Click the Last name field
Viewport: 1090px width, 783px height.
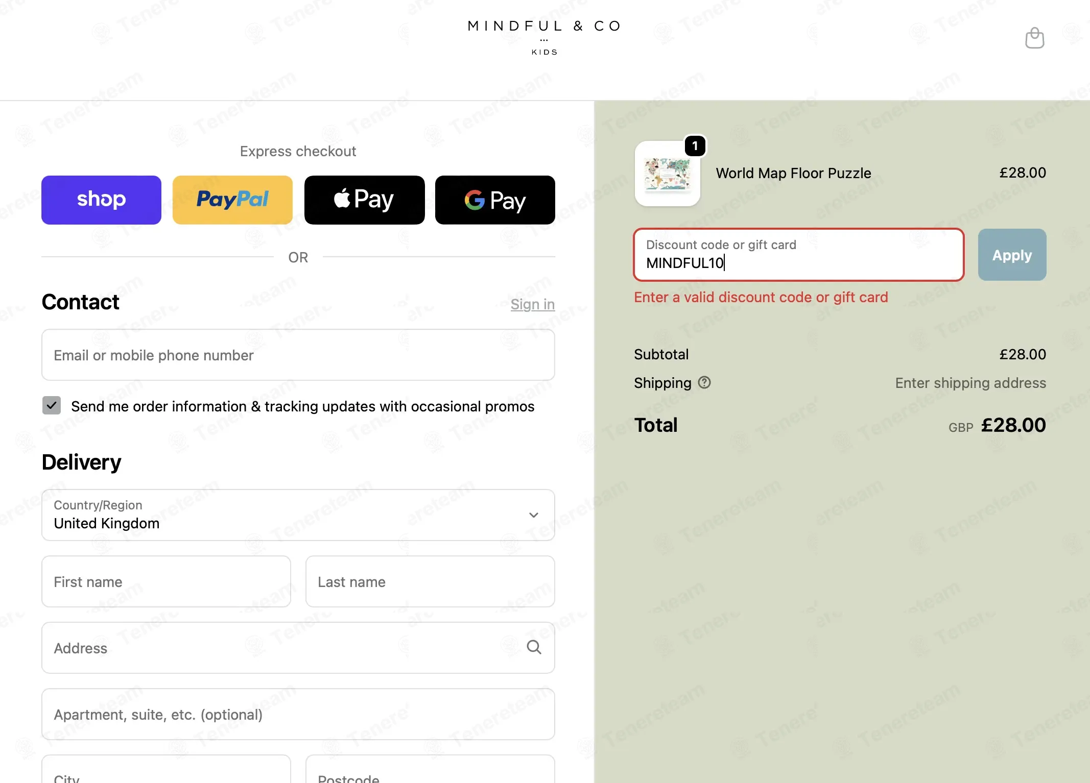click(430, 581)
